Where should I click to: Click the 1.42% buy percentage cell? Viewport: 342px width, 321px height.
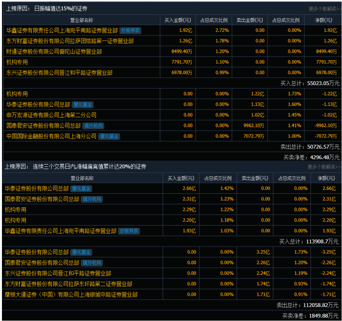click(x=227, y=188)
